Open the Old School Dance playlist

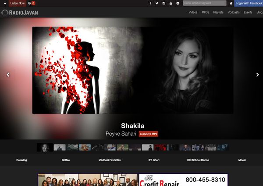(x=198, y=160)
